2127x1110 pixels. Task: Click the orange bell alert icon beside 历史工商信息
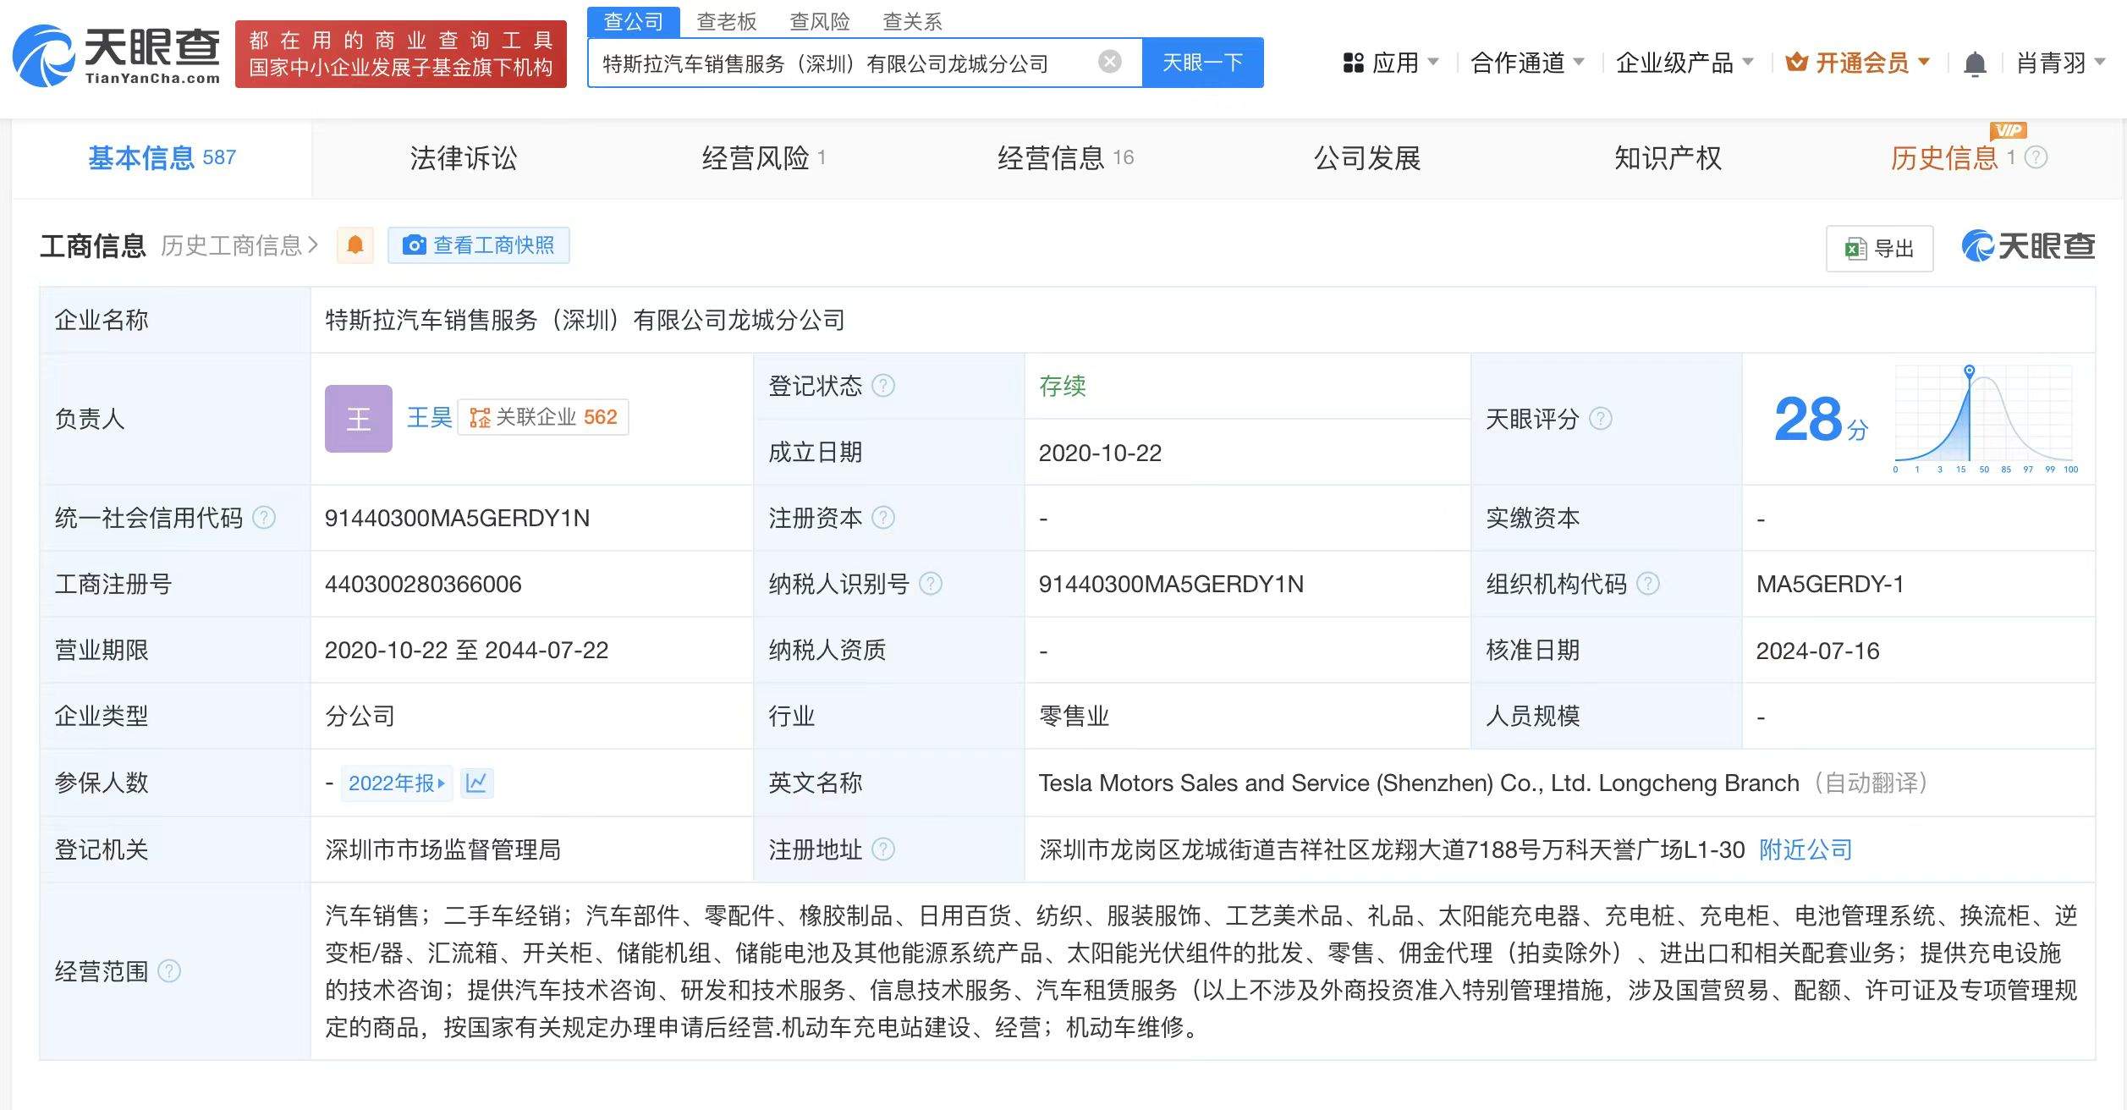click(355, 245)
